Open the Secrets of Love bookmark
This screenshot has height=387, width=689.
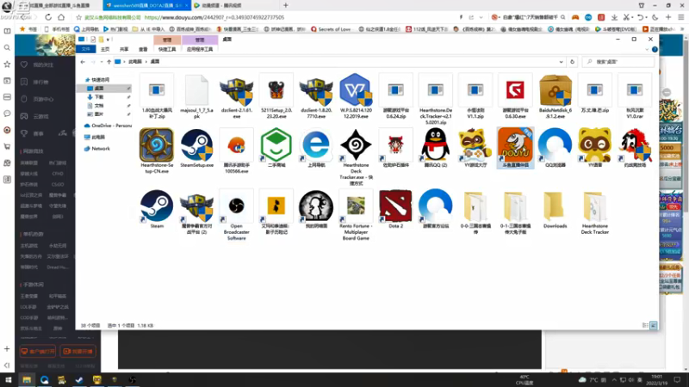tap(331, 29)
